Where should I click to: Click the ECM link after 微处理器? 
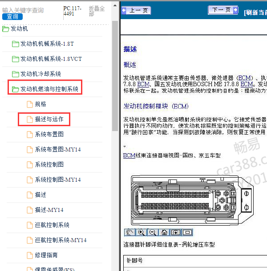pyautogui.click(x=244, y=78)
